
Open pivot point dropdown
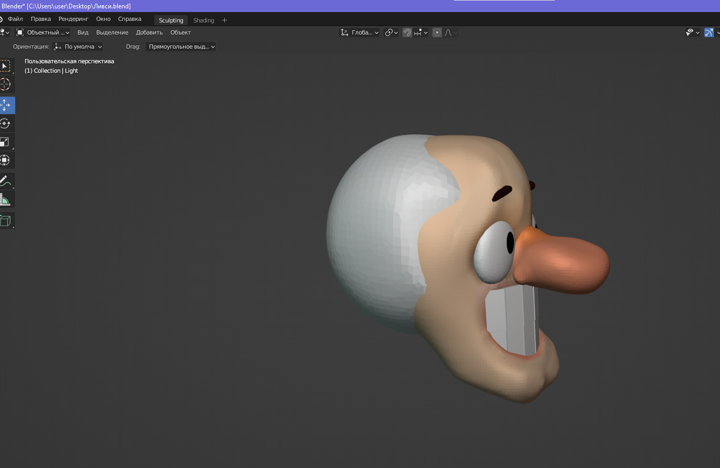pyautogui.click(x=392, y=32)
